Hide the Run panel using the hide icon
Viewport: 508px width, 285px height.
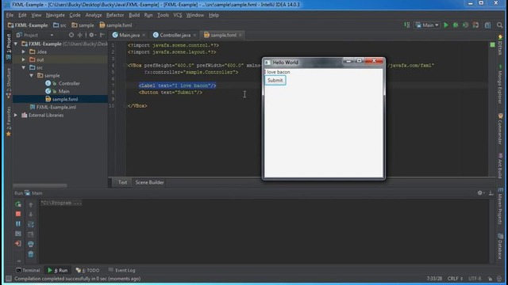[x=491, y=193]
